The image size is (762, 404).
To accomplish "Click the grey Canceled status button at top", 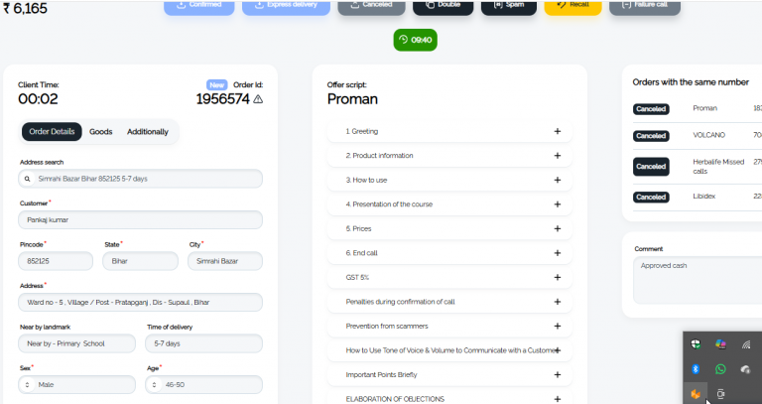I will [x=372, y=6].
